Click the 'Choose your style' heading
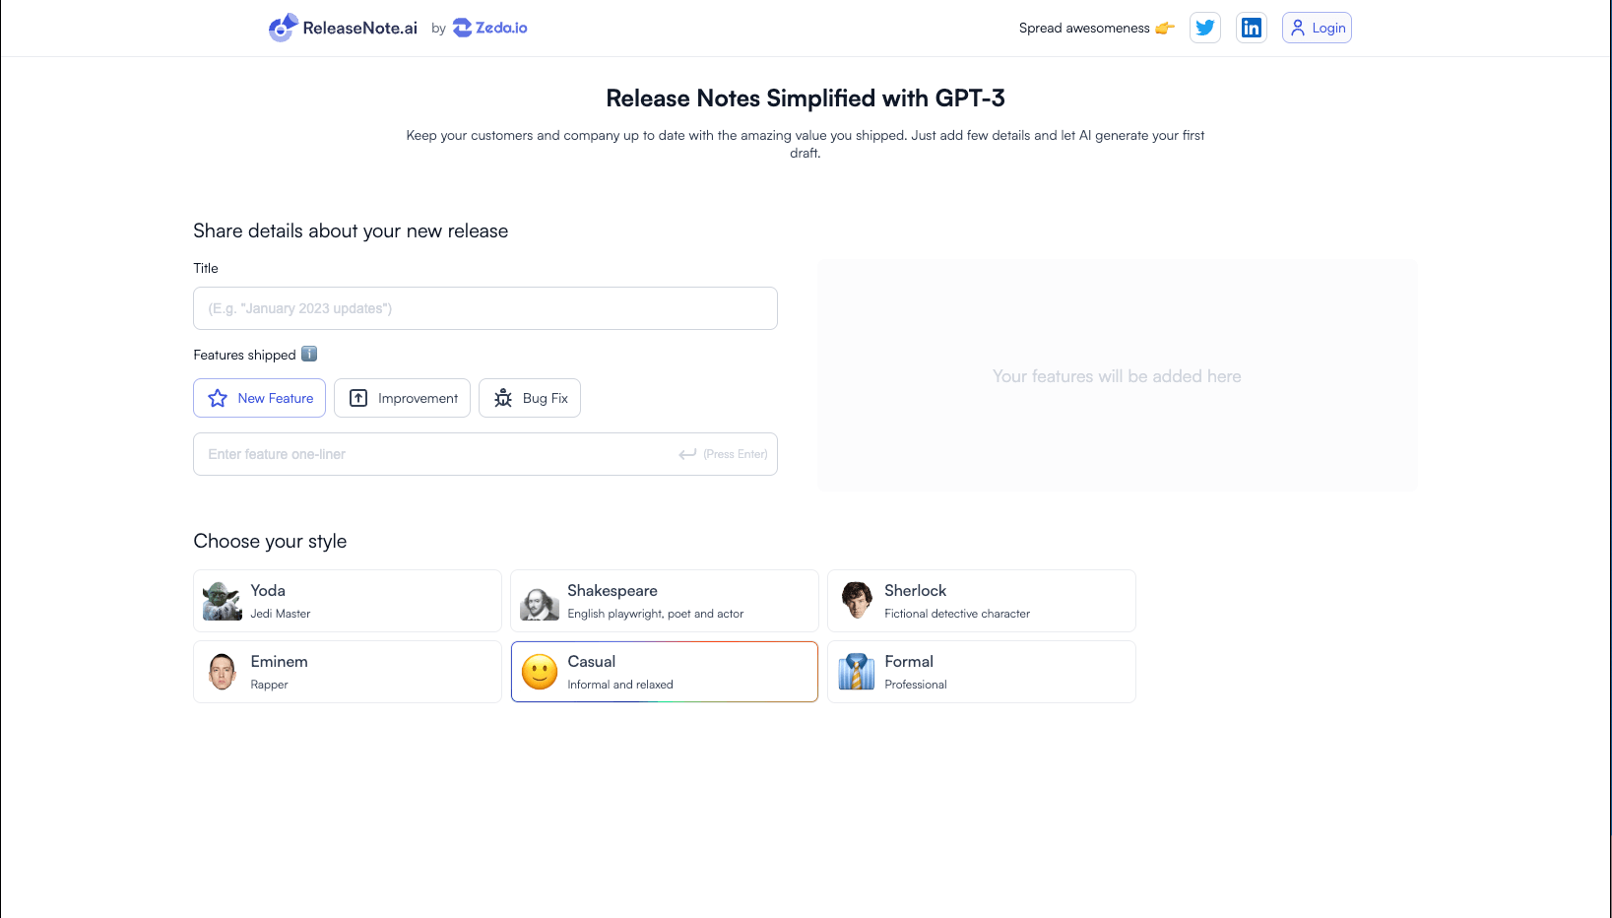Image resolution: width=1612 pixels, height=918 pixels. click(270, 541)
